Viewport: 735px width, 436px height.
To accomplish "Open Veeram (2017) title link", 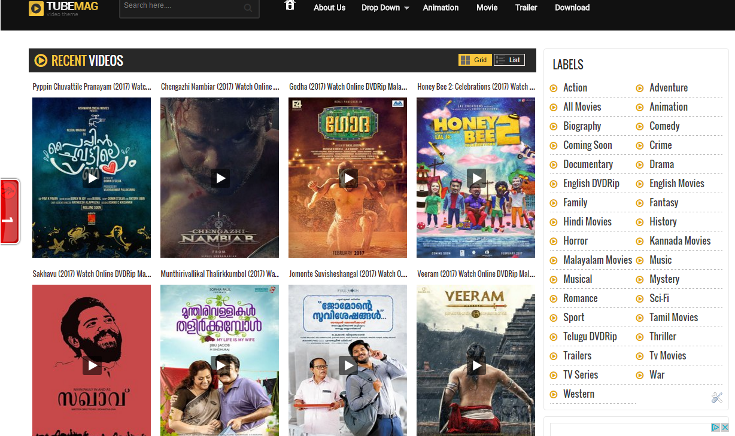I will point(476,274).
